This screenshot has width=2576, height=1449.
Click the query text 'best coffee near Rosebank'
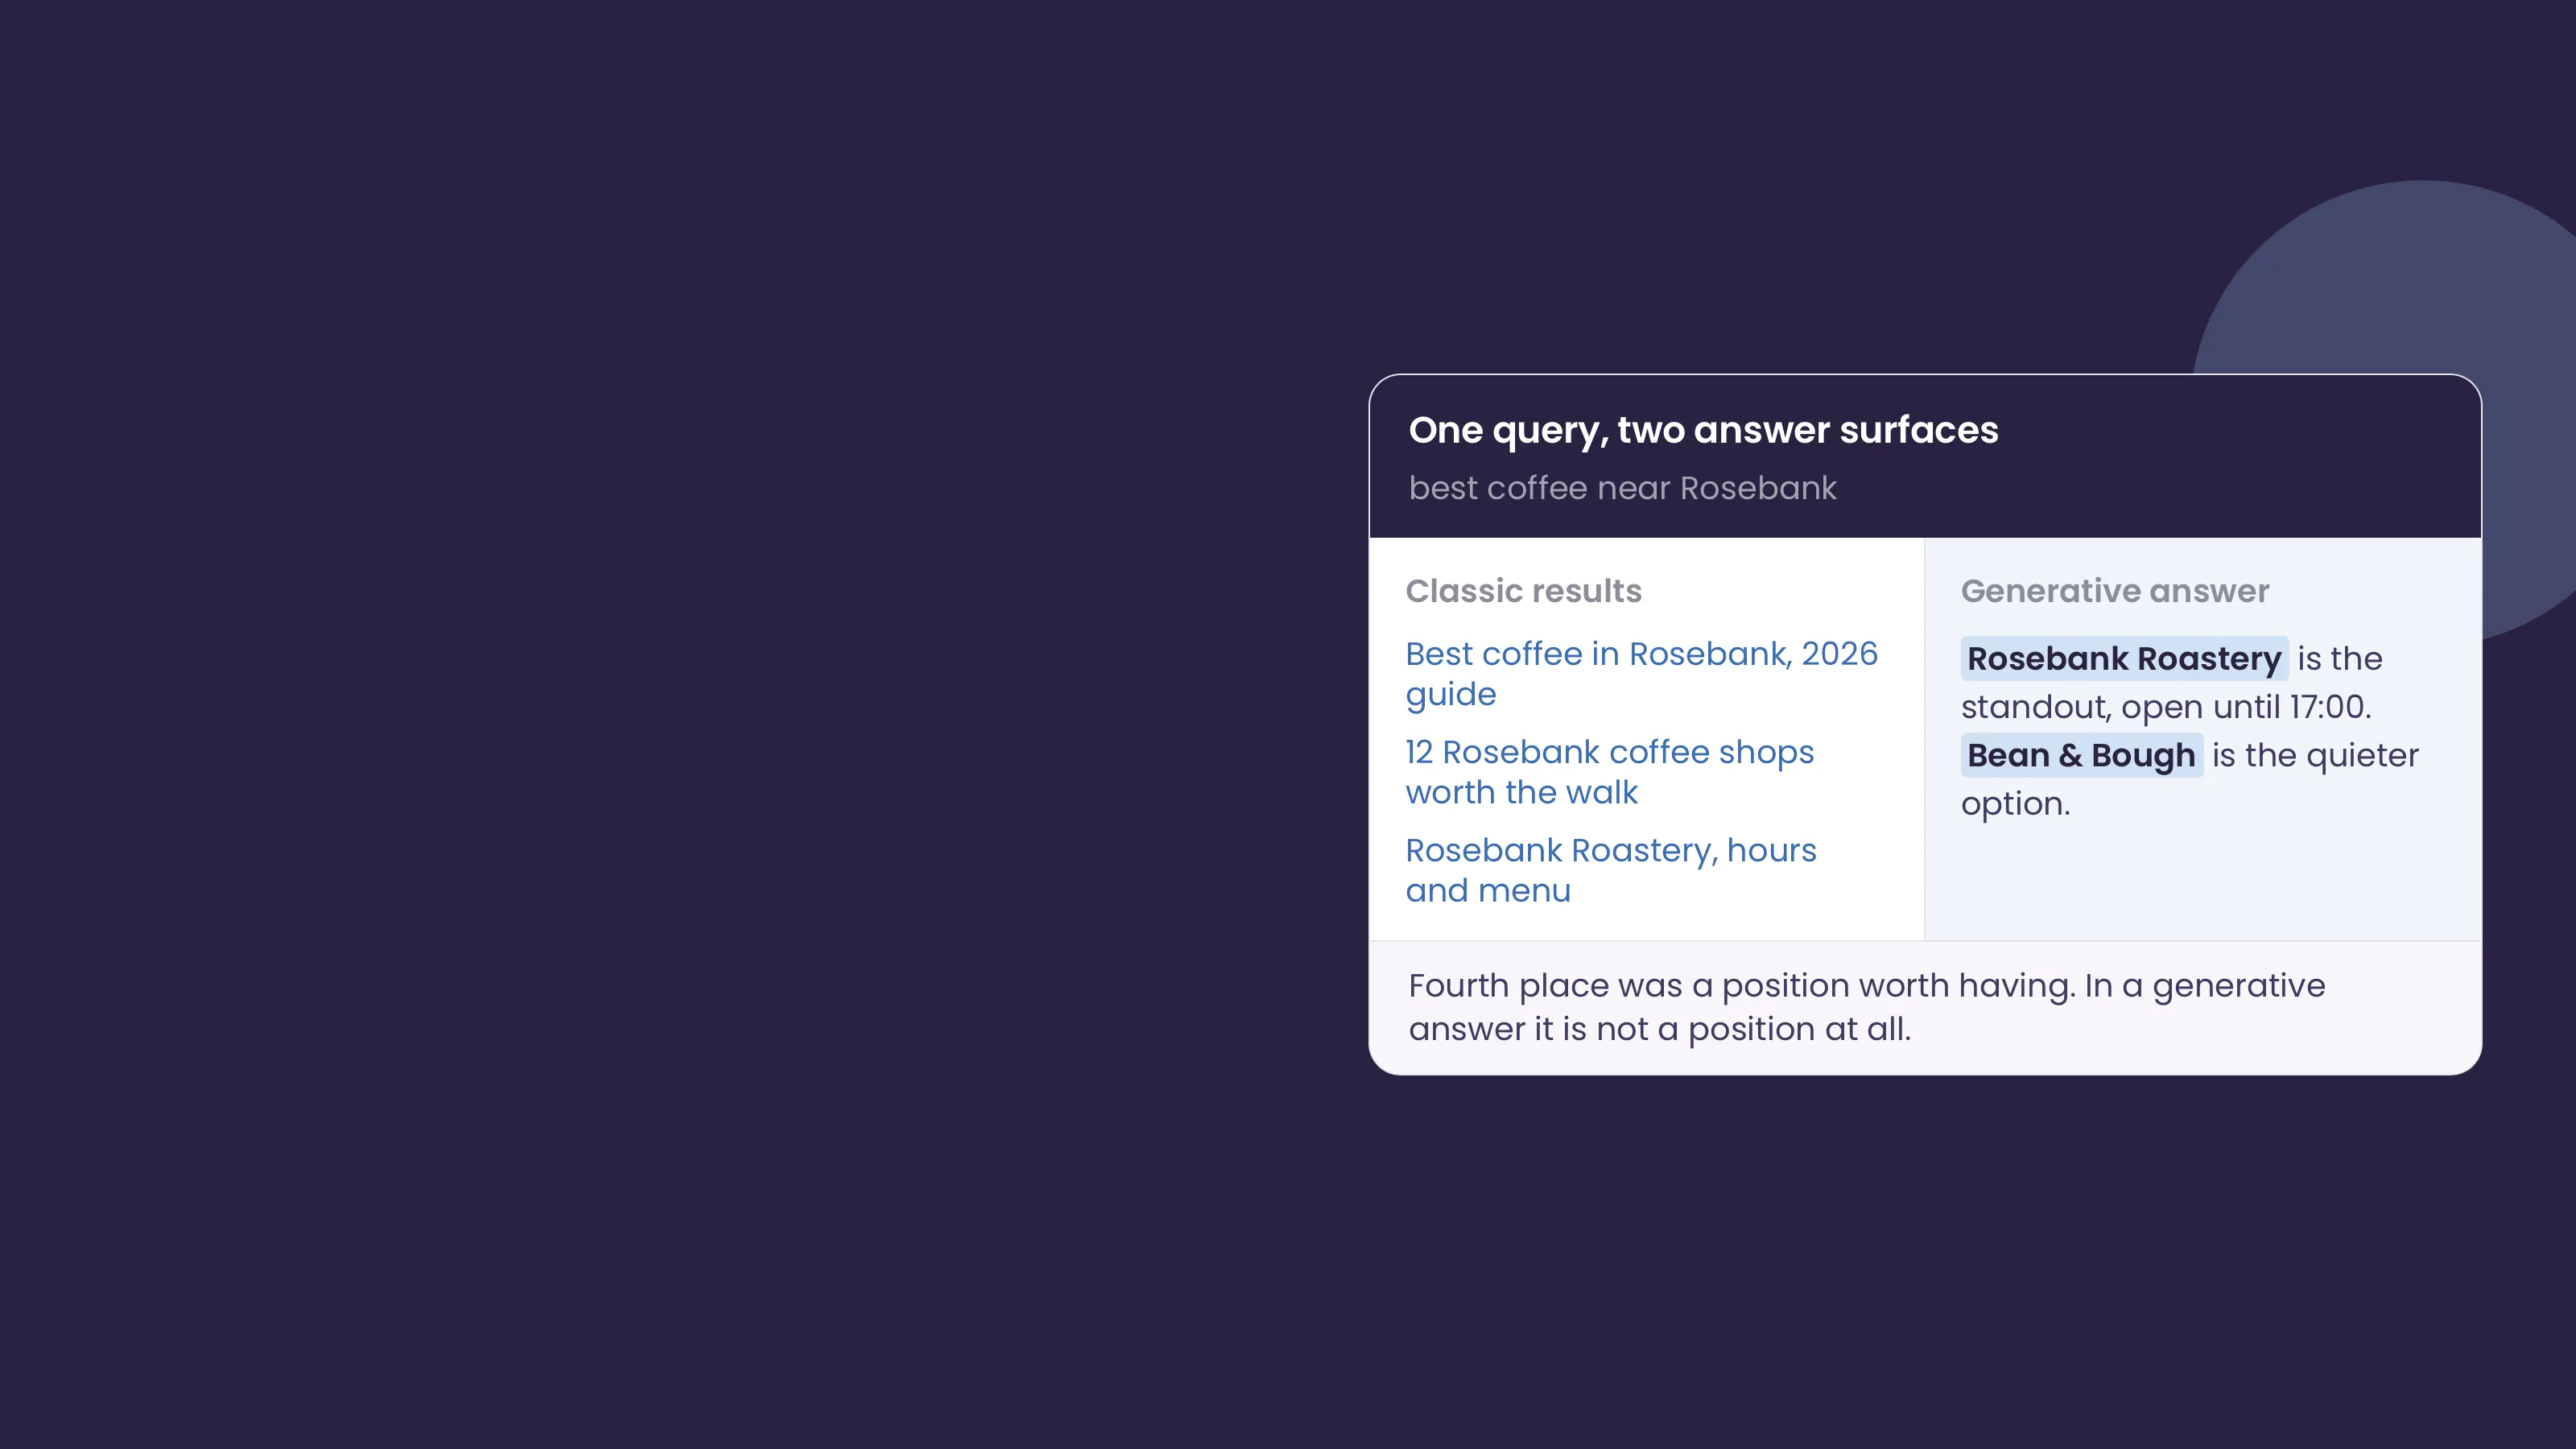(x=1622, y=488)
